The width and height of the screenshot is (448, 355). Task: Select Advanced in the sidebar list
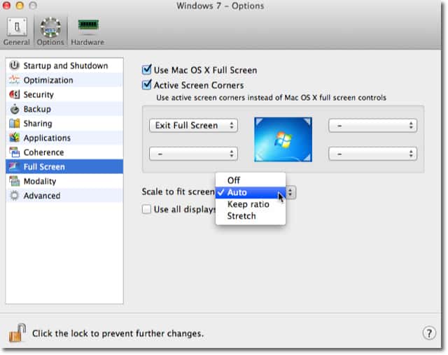(64, 196)
